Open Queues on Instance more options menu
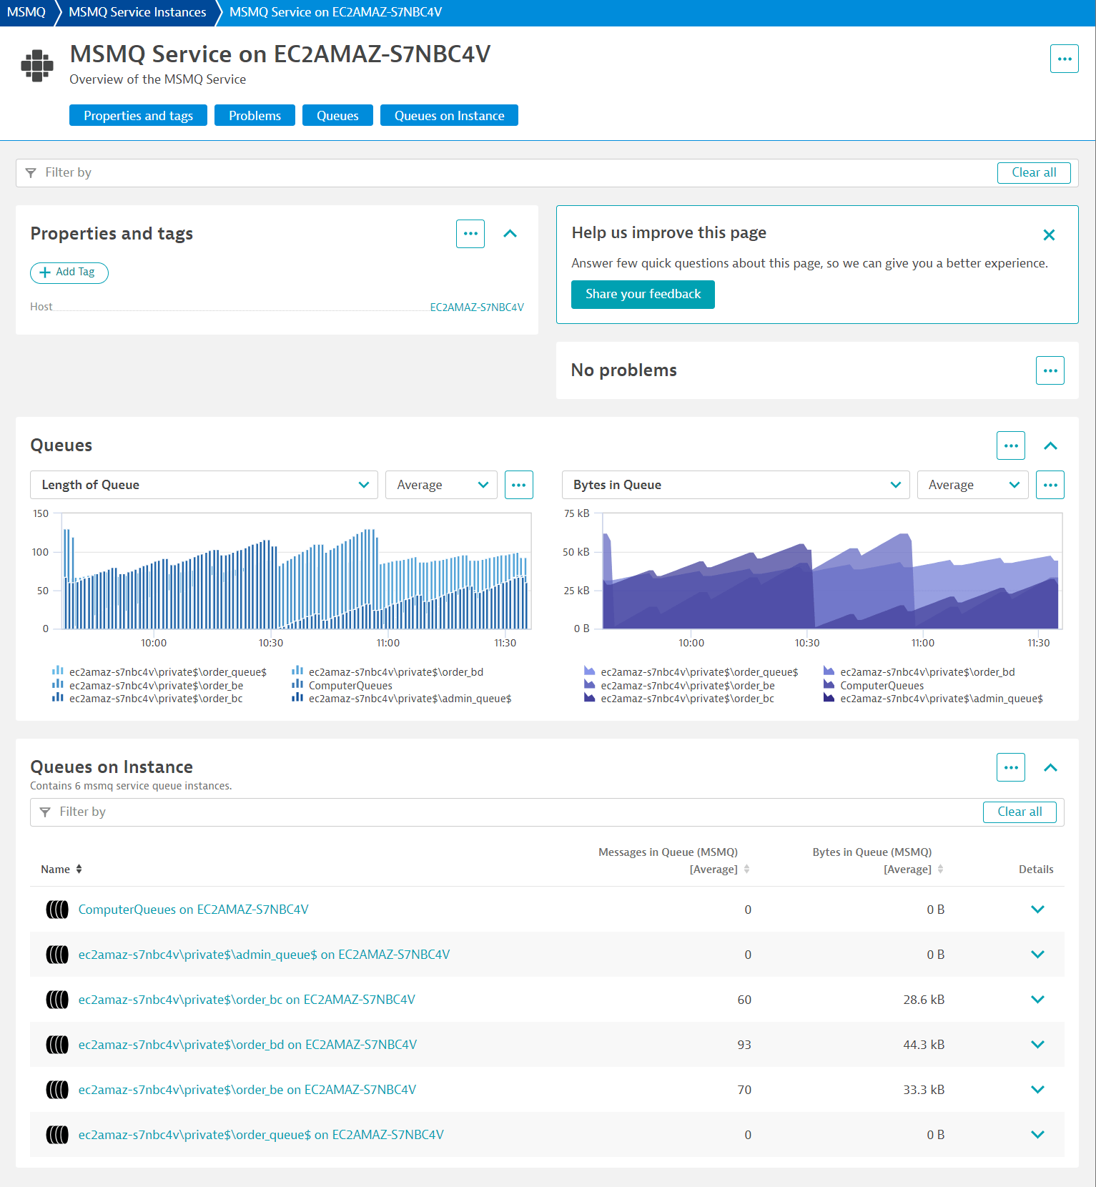Image resolution: width=1096 pixels, height=1187 pixels. (1011, 767)
